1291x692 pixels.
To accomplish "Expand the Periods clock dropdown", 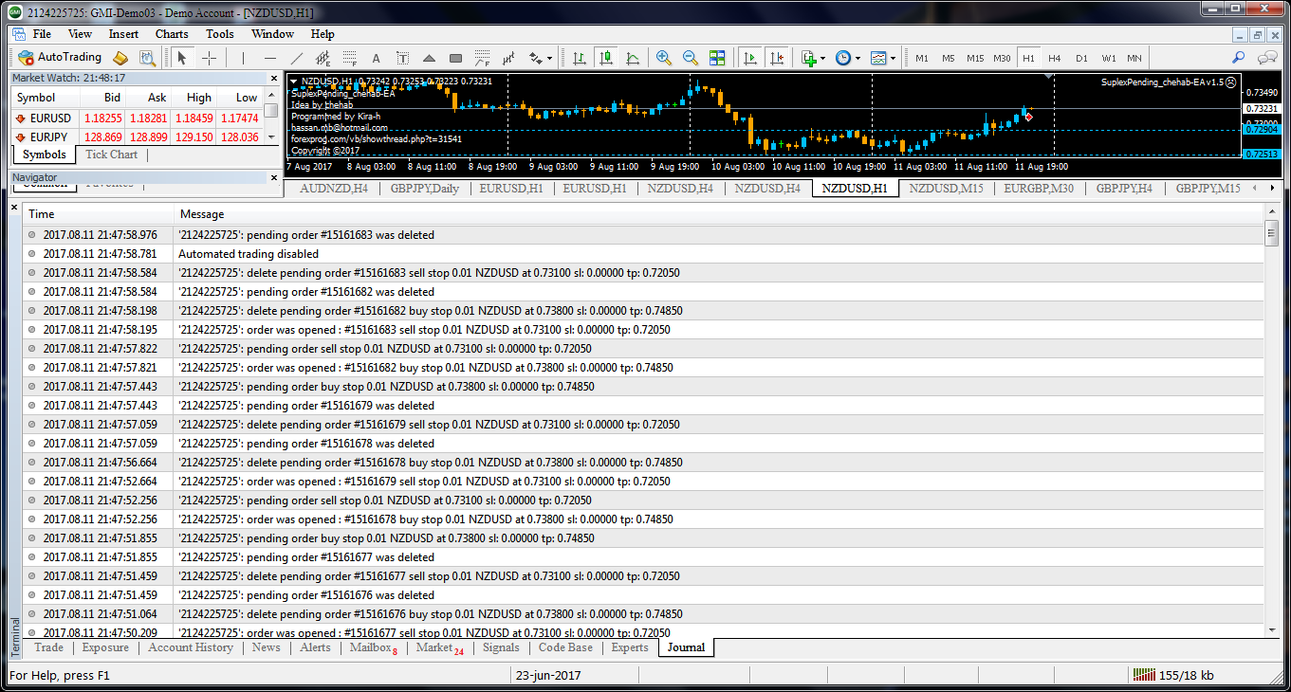I will (858, 58).
